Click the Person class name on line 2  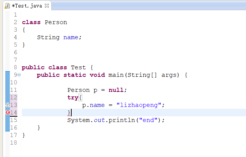point(56,22)
